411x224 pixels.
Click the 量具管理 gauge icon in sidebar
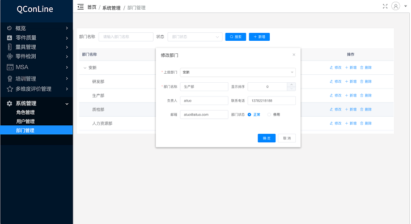(x=10, y=47)
